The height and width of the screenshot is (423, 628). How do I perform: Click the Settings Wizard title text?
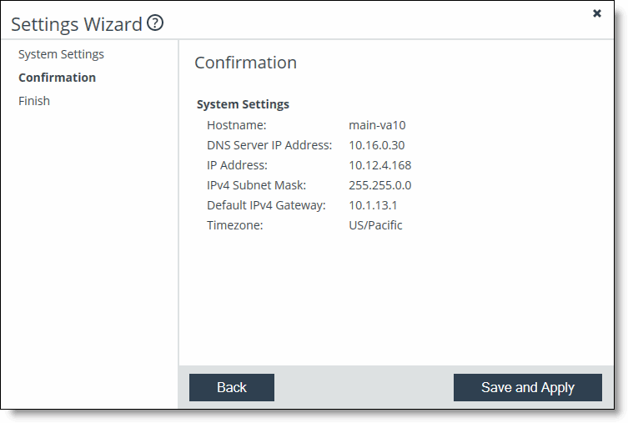click(77, 24)
